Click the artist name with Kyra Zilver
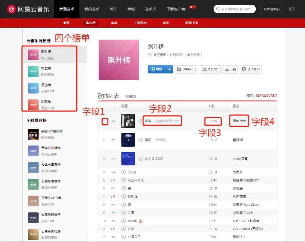This screenshot has height=242, width=305. point(246,205)
